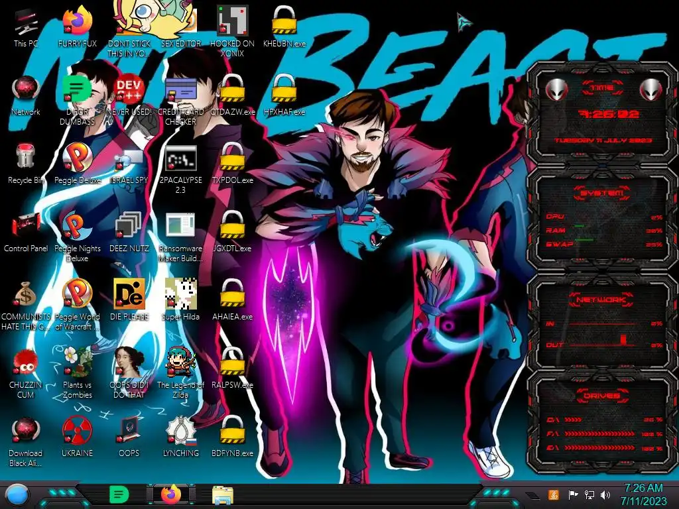Image resolution: width=679 pixels, height=509 pixels.
Task: Open the volume speaker tray icon
Action: (605, 494)
